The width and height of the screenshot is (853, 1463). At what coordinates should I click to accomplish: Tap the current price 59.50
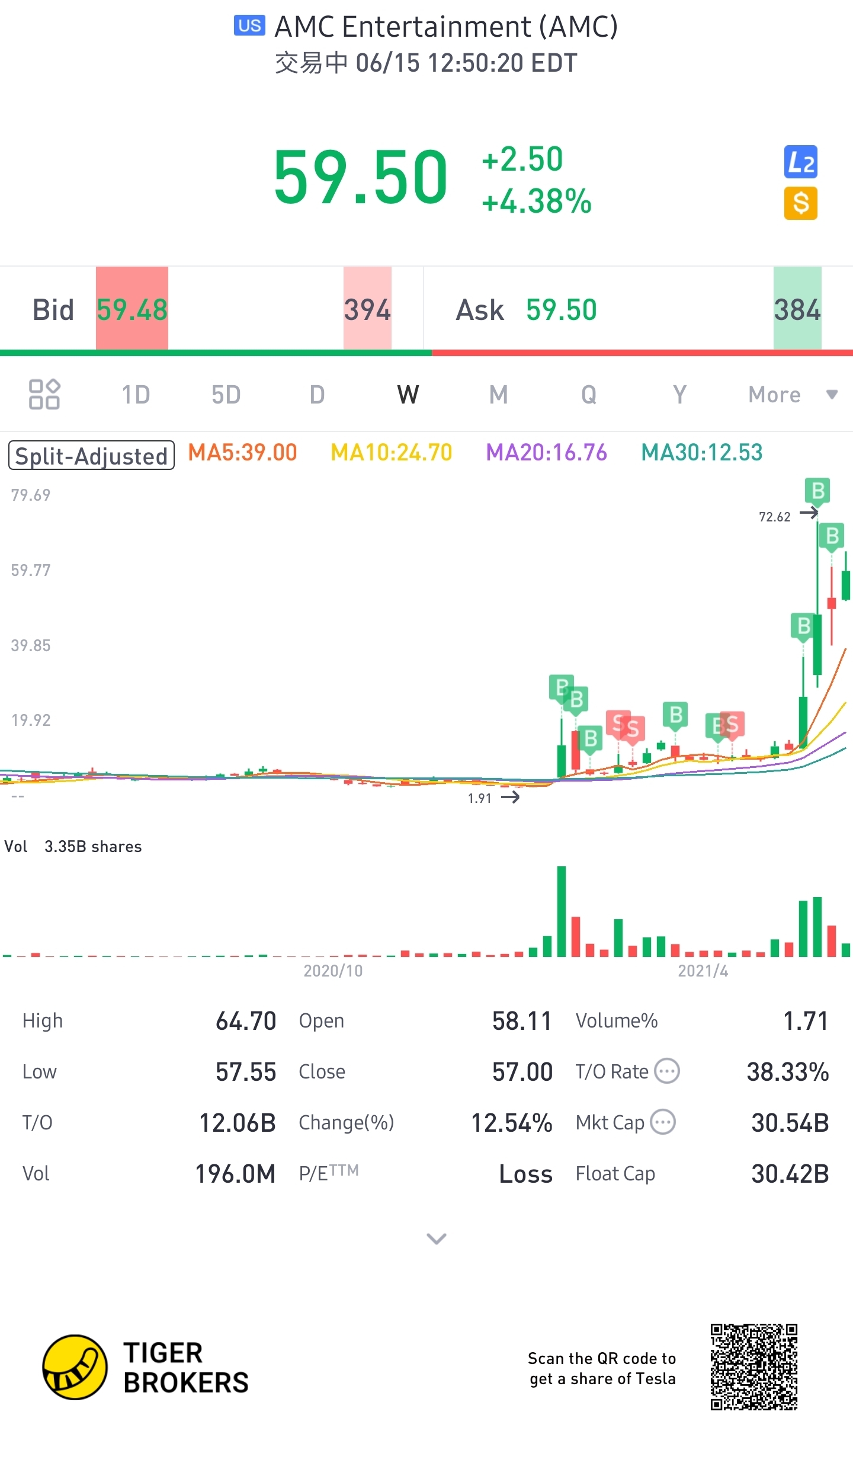[360, 177]
